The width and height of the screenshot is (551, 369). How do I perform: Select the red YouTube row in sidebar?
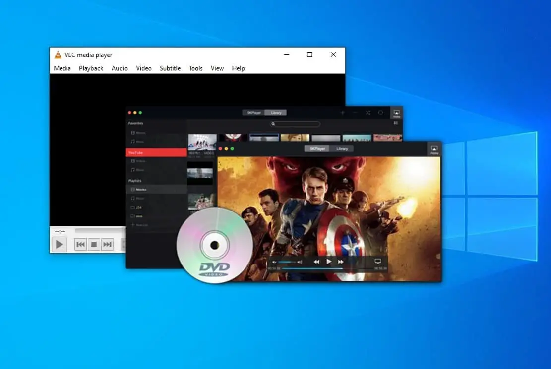[156, 152]
